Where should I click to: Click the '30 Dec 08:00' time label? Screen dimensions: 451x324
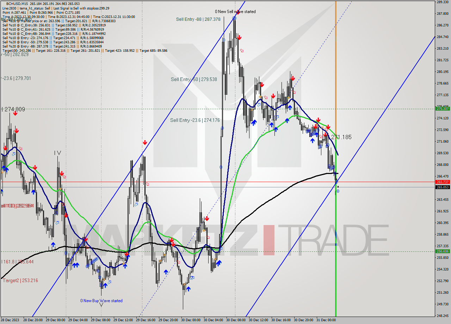(x=236, y=320)
